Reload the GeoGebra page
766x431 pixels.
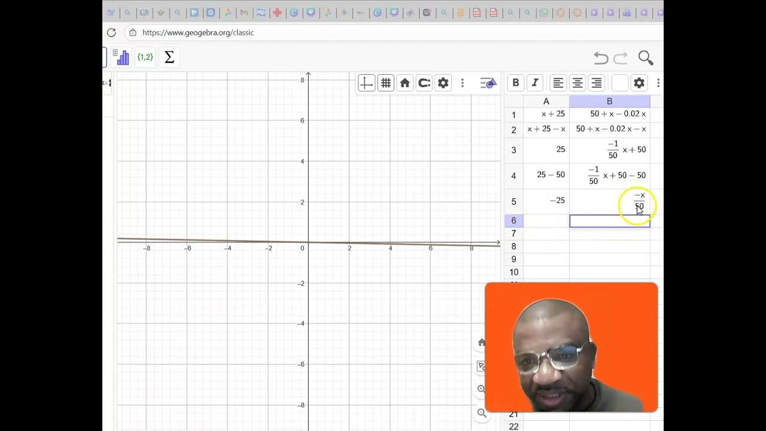point(111,32)
